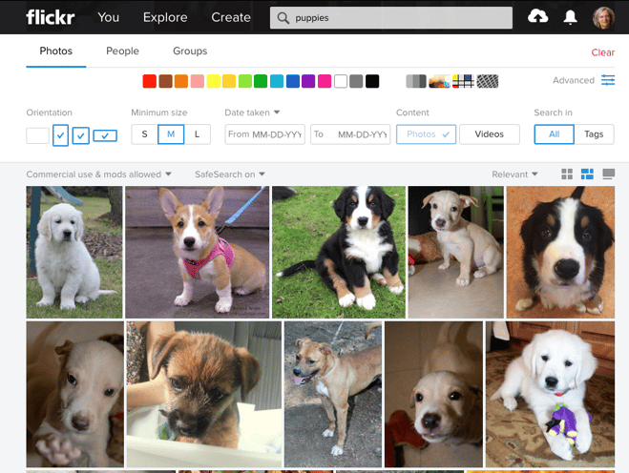The width and height of the screenshot is (629, 473).
Task: Expand the Commercial use & mods allowed dropdown
Action: click(x=98, y=175)
